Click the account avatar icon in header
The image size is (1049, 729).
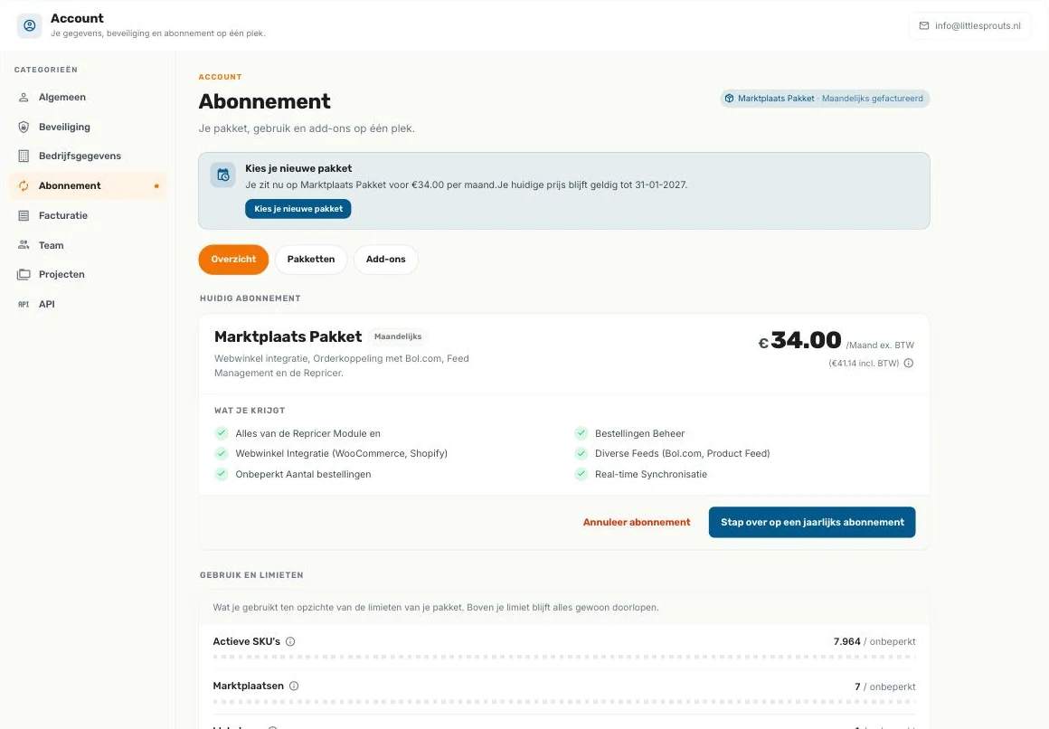coord(30,25)
